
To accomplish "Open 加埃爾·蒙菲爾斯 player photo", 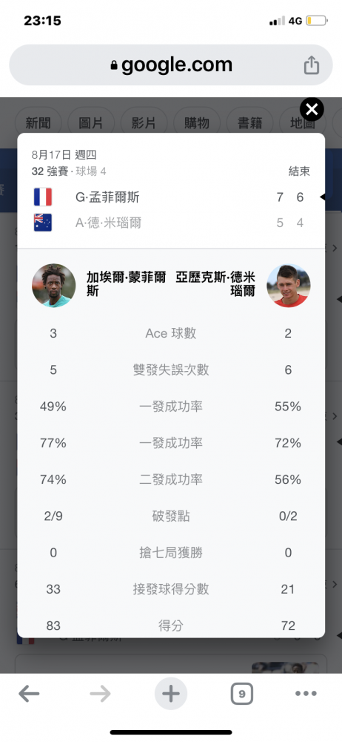I will point(54,286).
